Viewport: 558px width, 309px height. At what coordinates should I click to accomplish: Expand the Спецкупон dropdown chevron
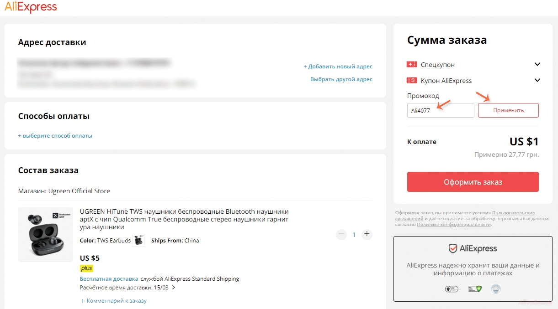point(537,65)
